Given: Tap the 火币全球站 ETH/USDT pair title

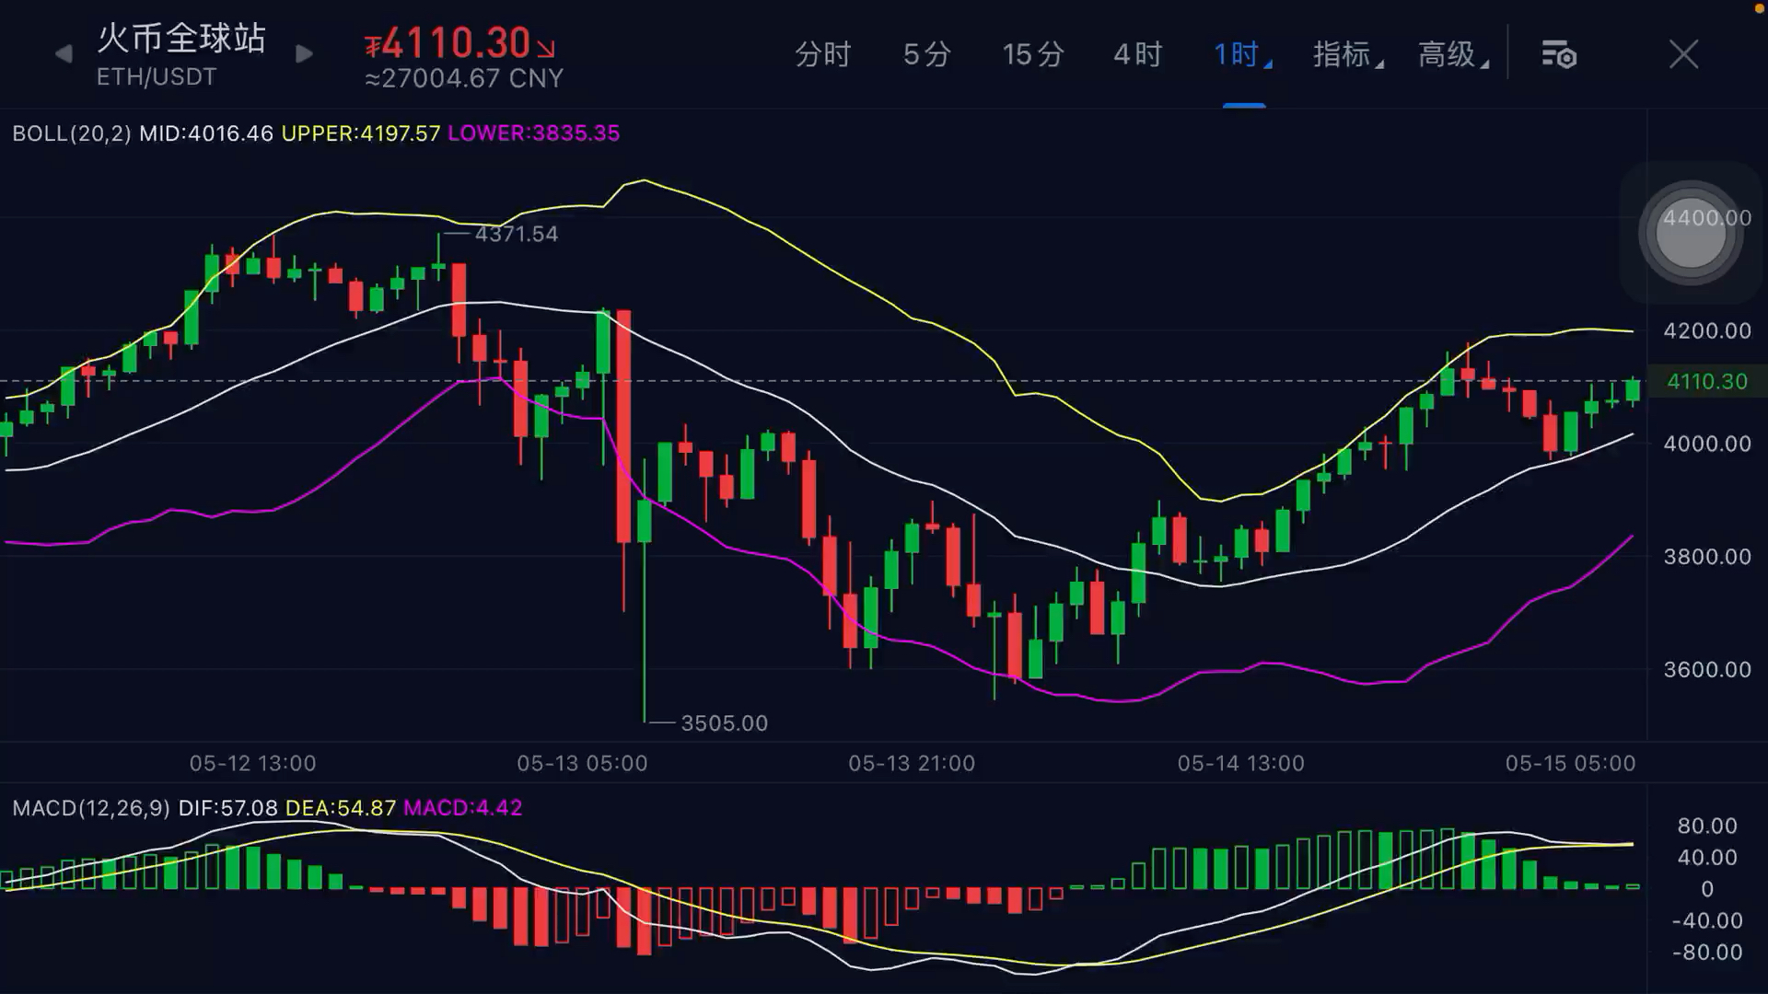Looking at the screenshot, I should (181, 55).
